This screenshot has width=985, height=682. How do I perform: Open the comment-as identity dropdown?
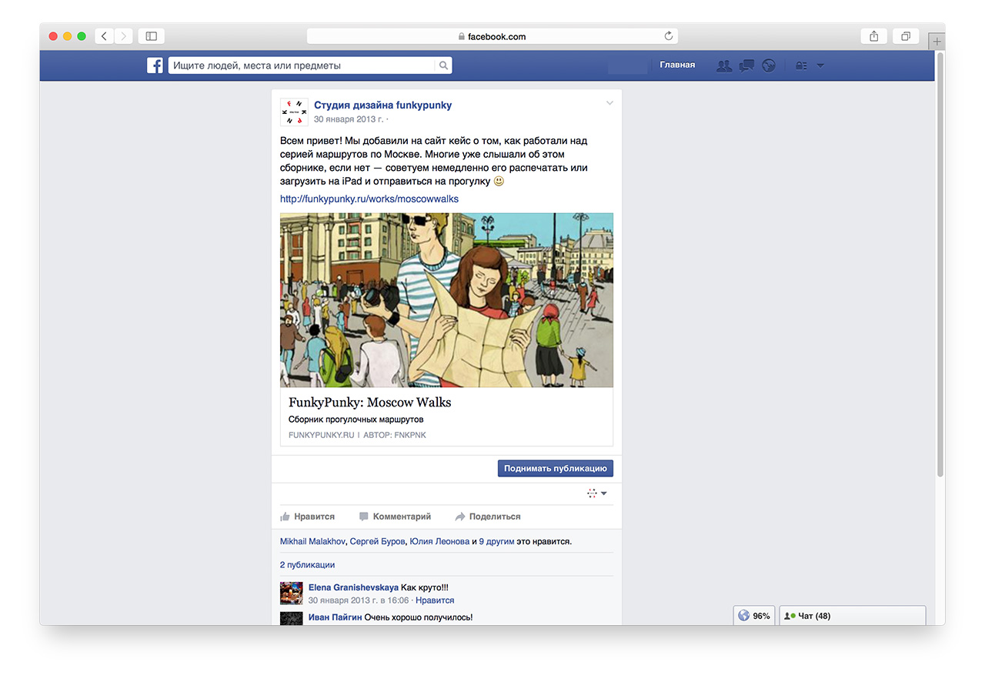(x=597, y=493)
